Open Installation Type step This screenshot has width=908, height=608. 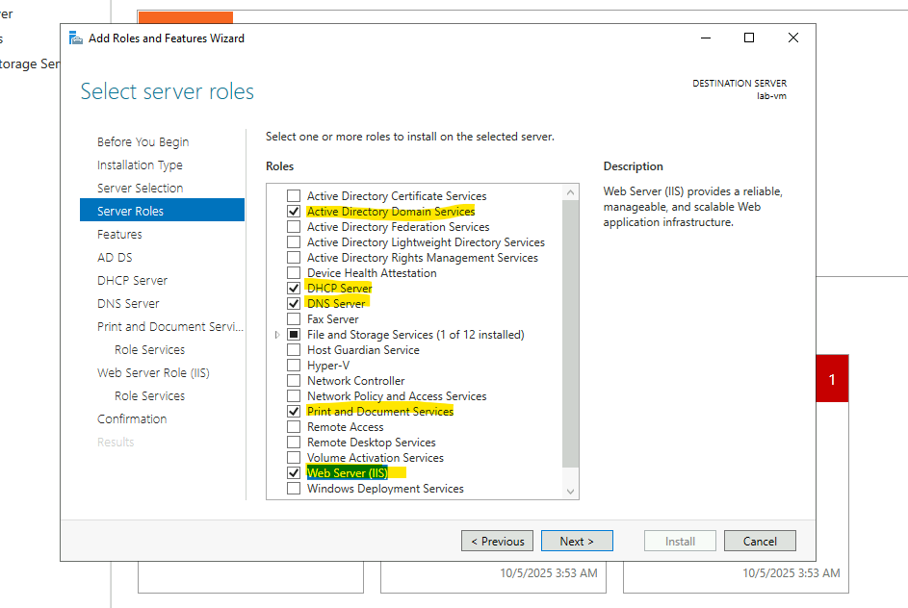(x=140, y=165)
